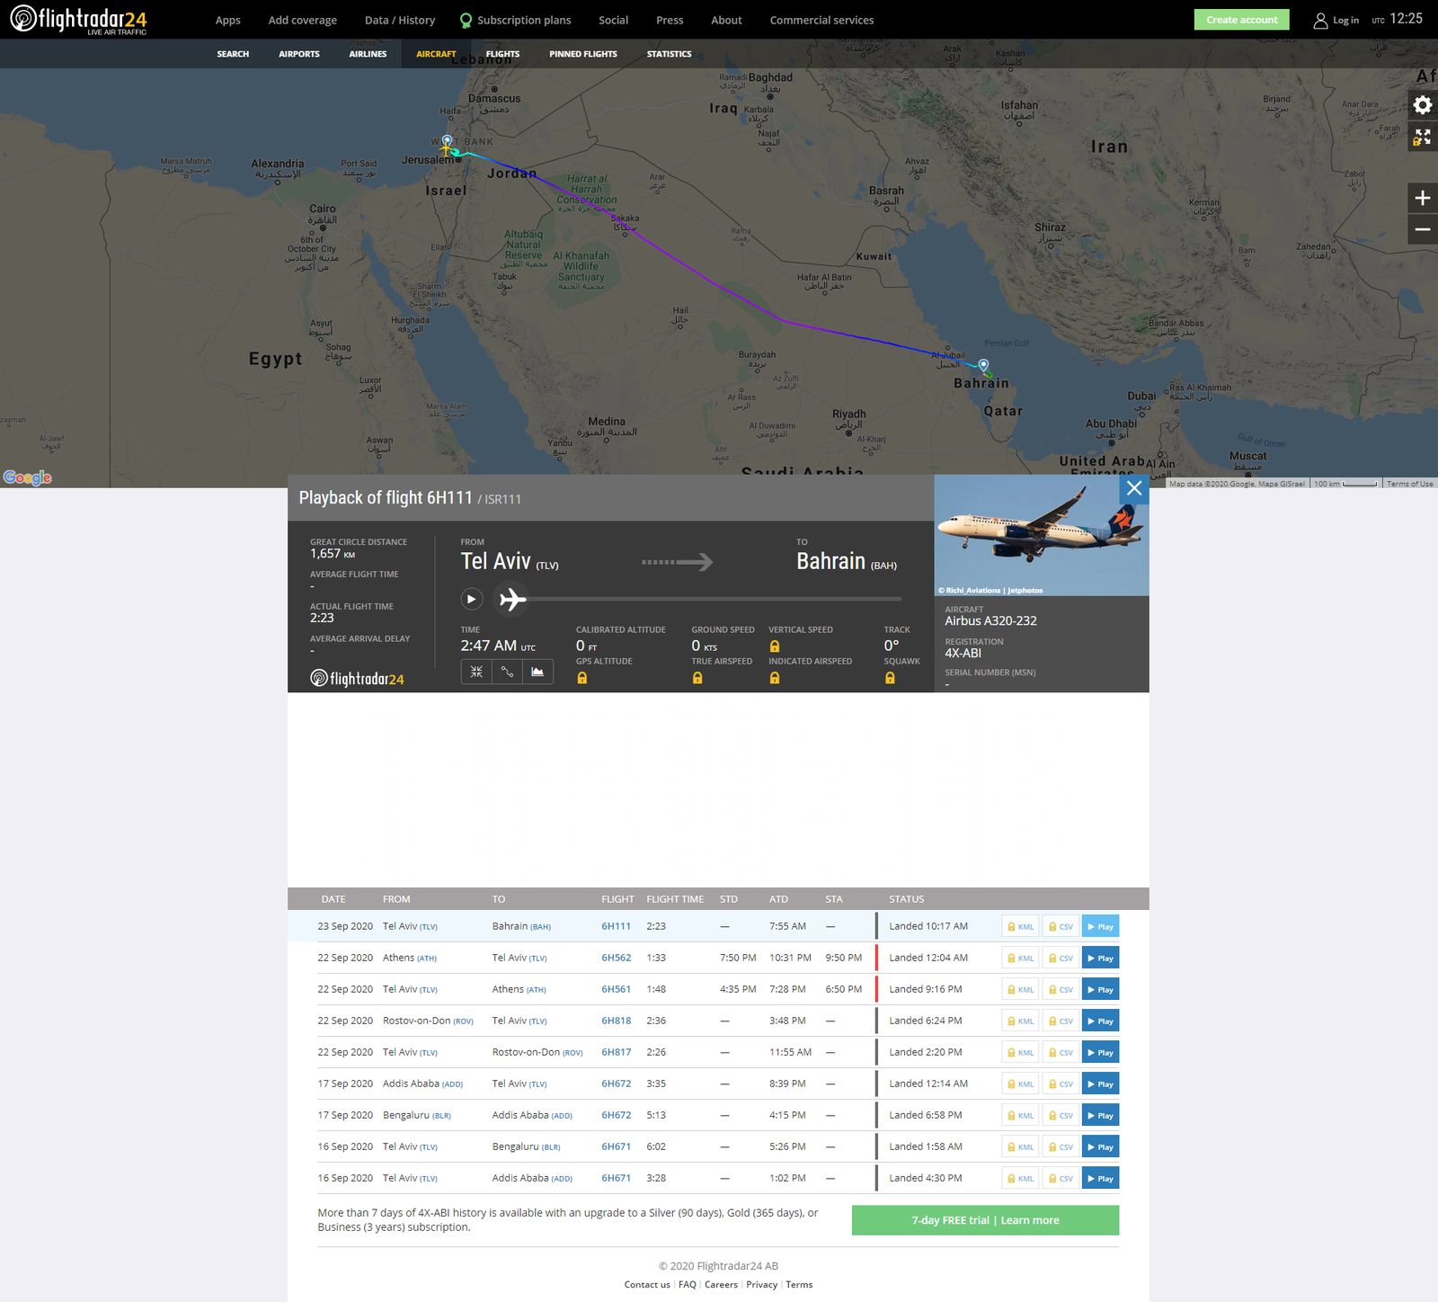Viewport: 1438px width, 1302px height.
Task: Play the 6H818 Rostov-on-Don flight
Action: [1100, 1021]
